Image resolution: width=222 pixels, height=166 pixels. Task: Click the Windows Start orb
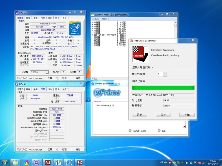[x=5, y=162]
